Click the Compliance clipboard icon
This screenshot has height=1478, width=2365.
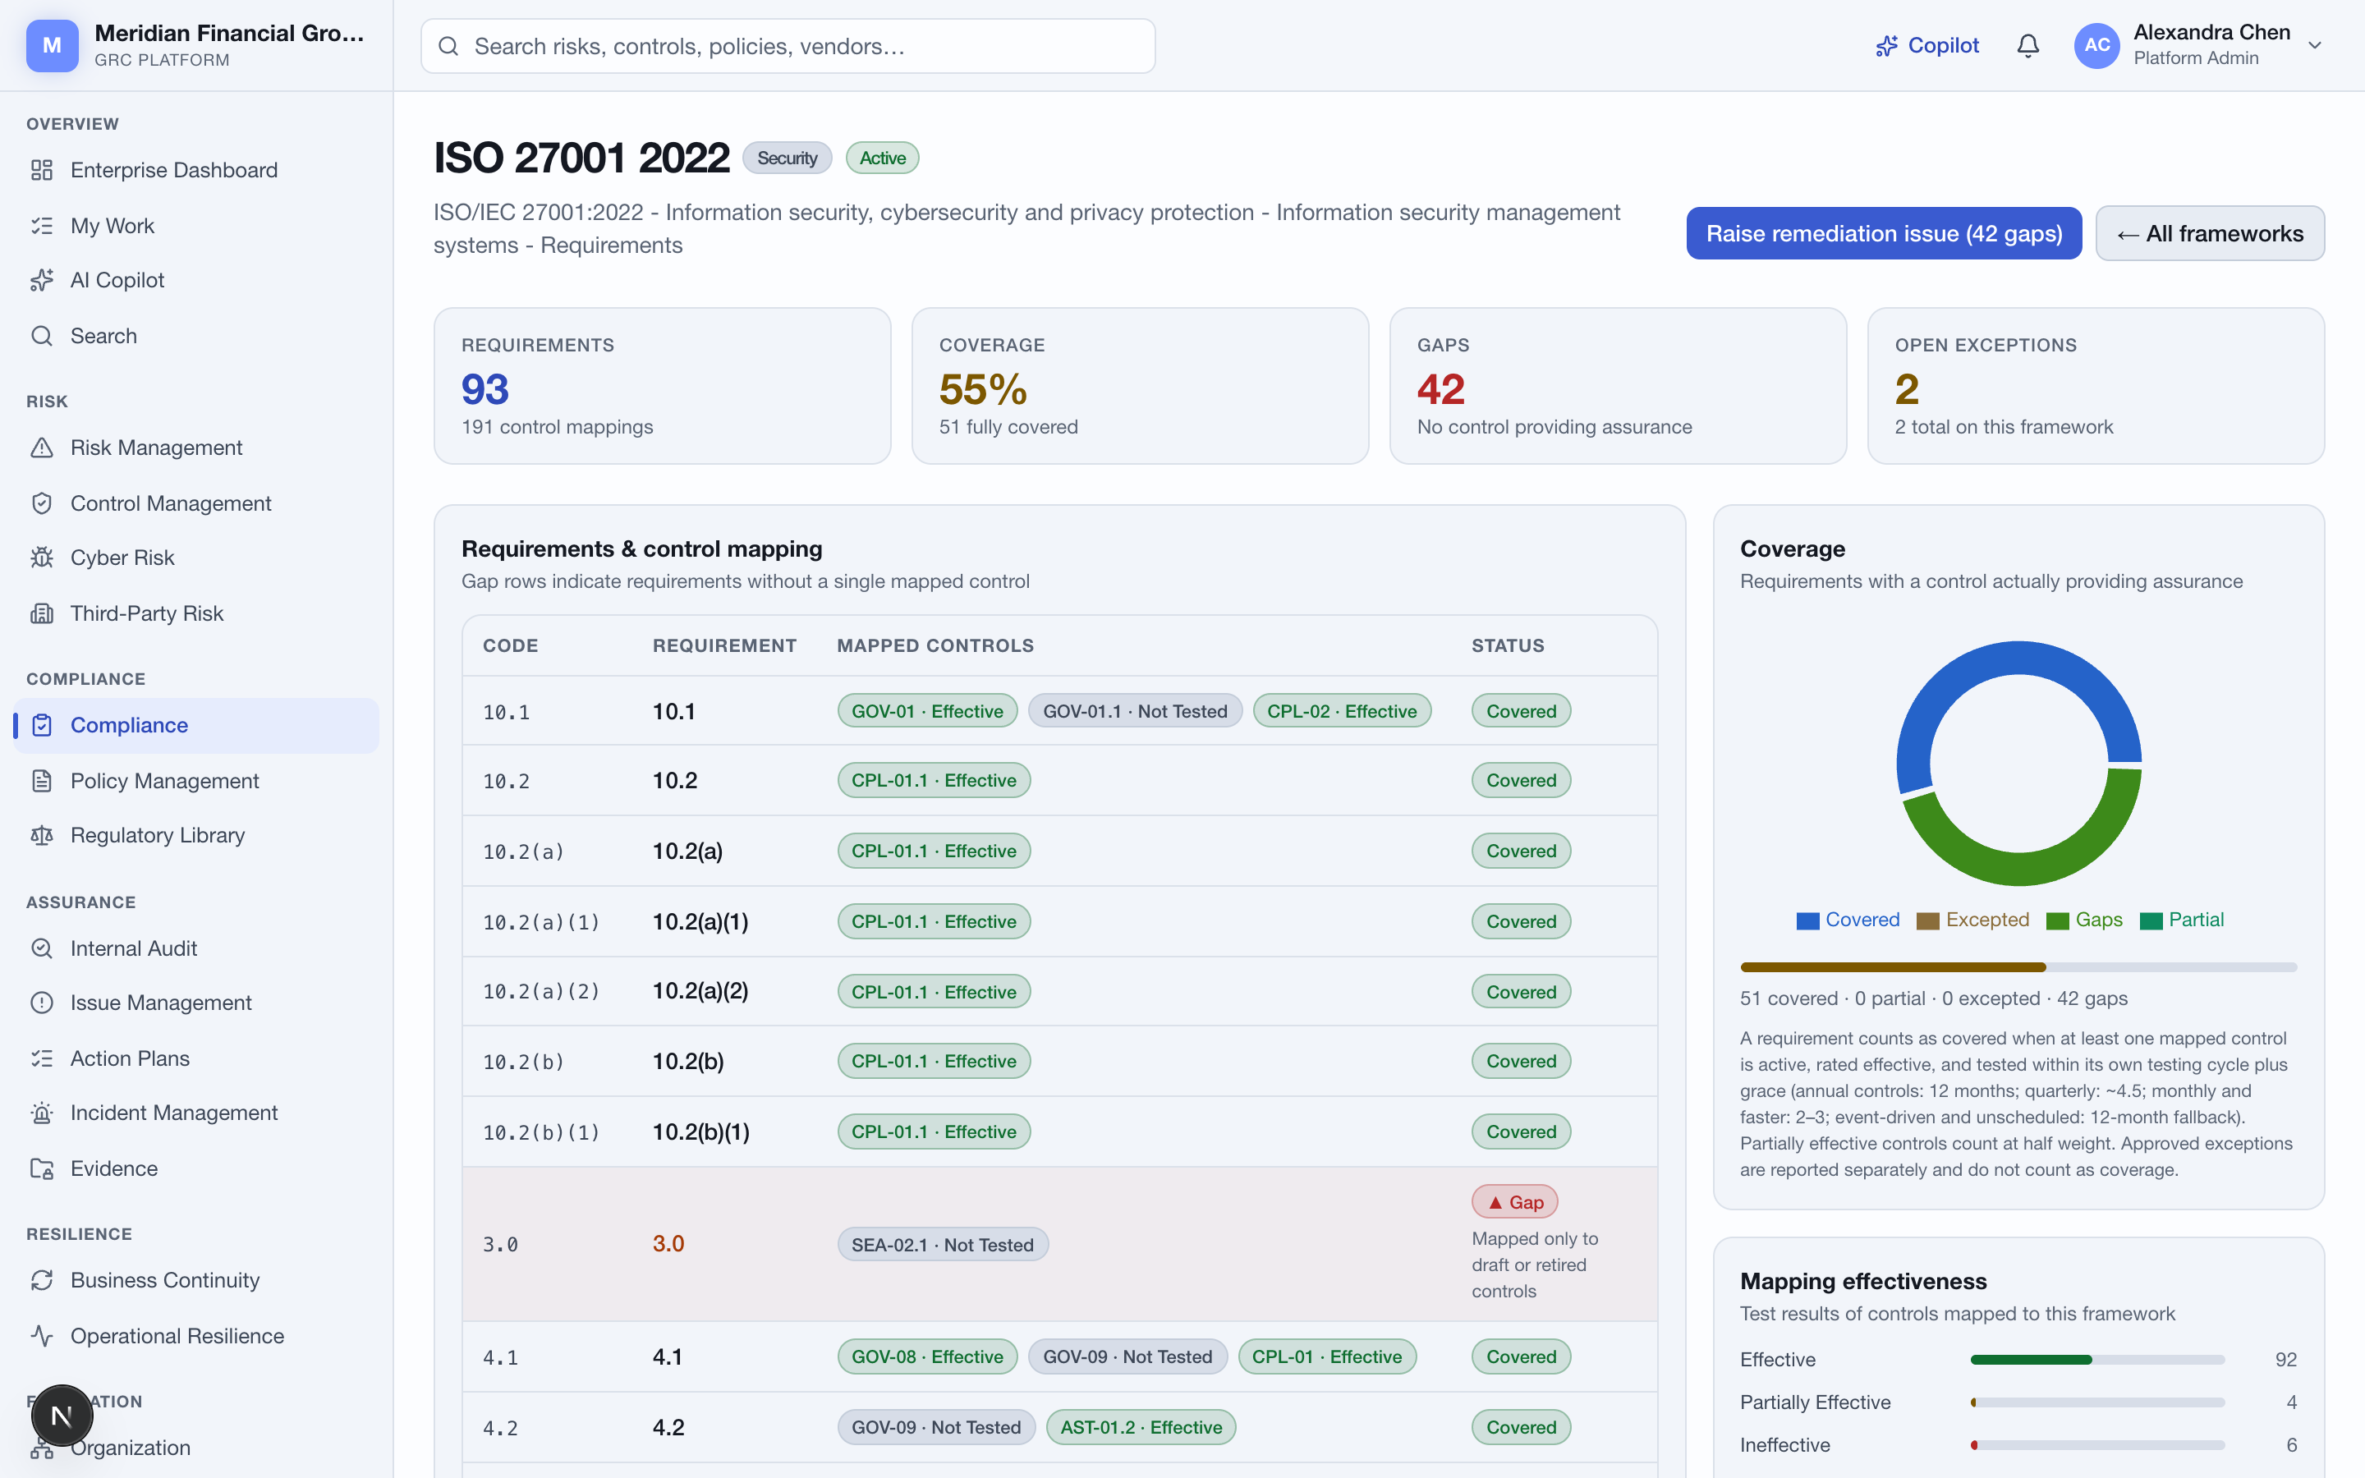tap(41, 725)
